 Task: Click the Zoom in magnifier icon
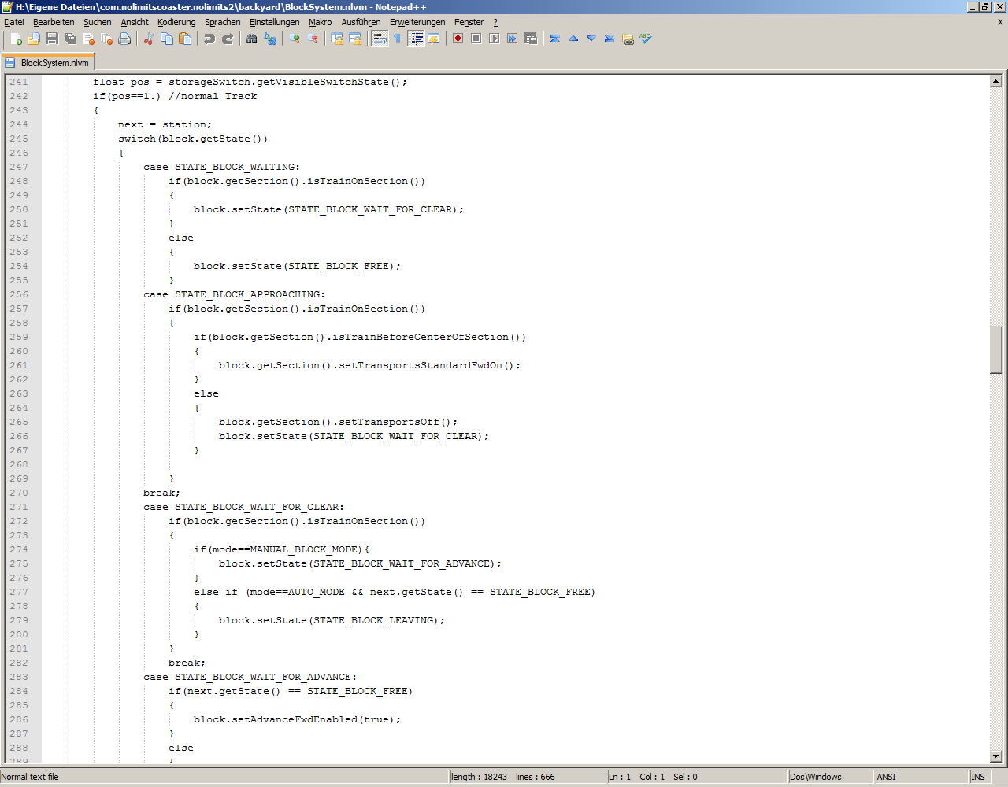(295, 39)
